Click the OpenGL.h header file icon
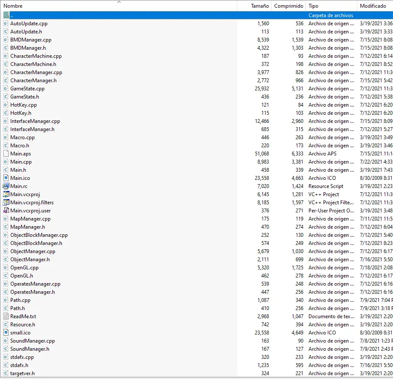Image resolution: width=393 pixels, height=379 pixels. click(x=6, y=276)
